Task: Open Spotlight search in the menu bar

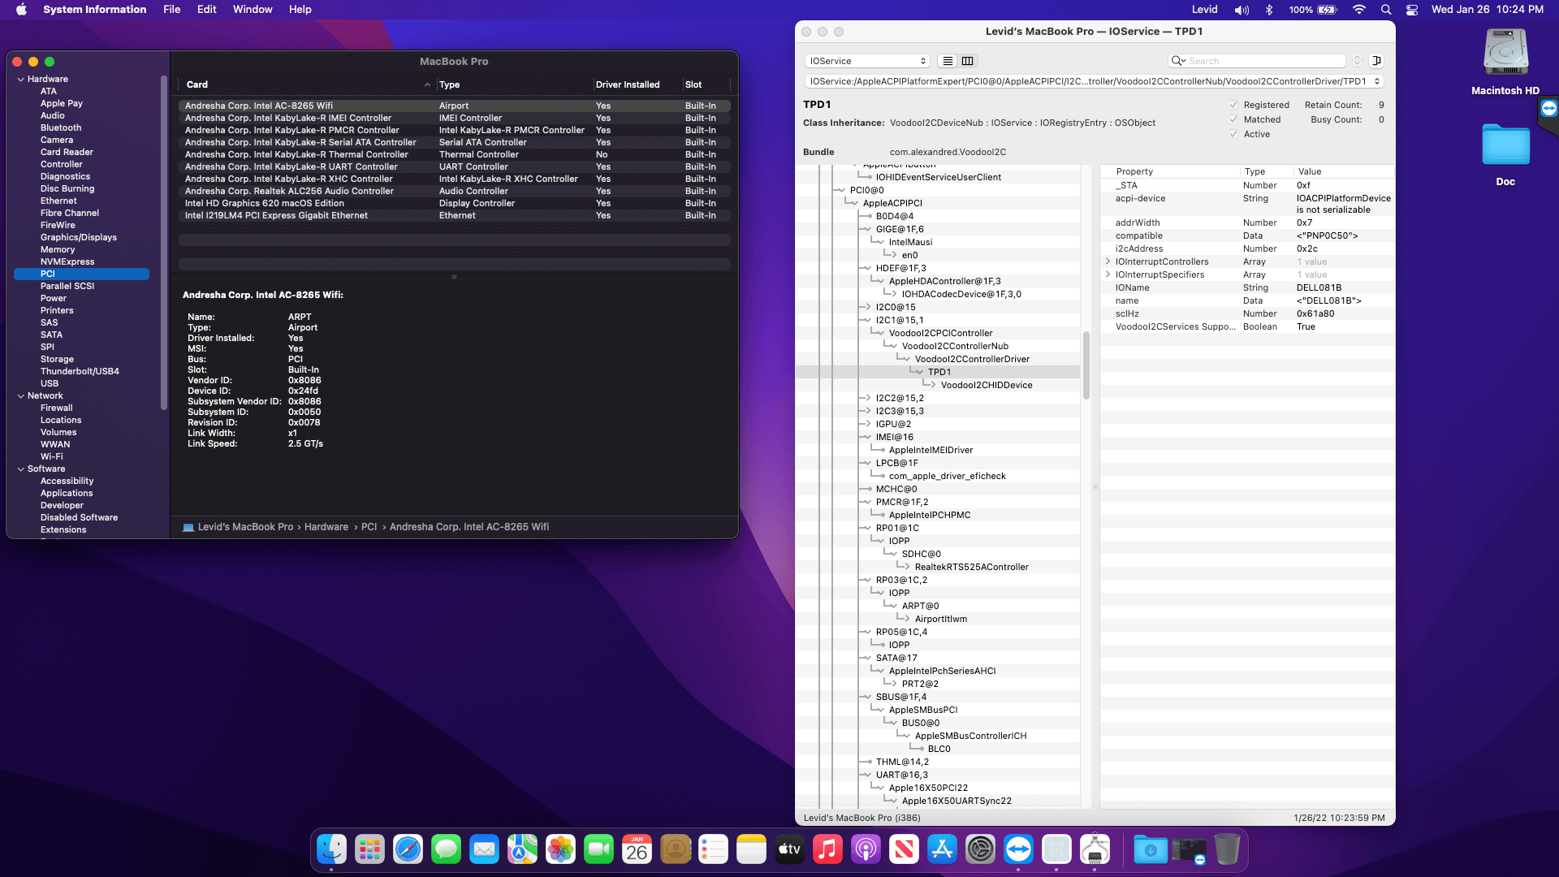Action: click(1386, 10)
